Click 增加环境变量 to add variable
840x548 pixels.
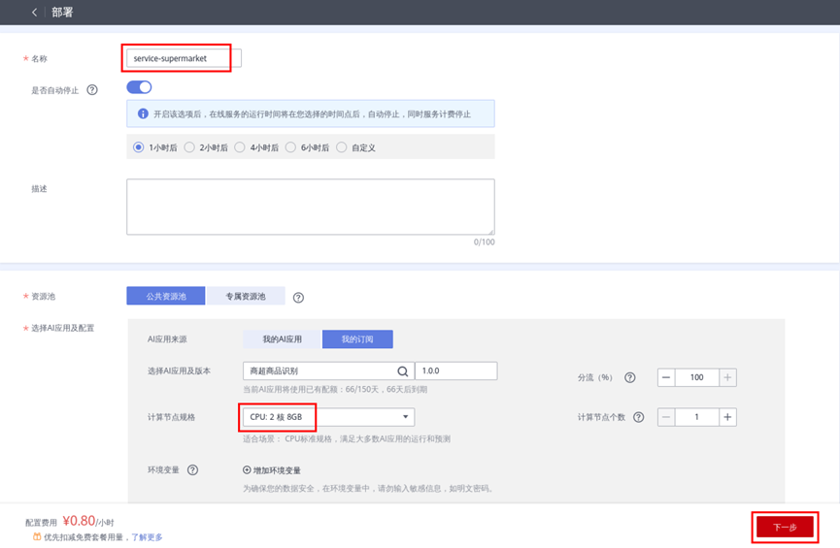272,470
